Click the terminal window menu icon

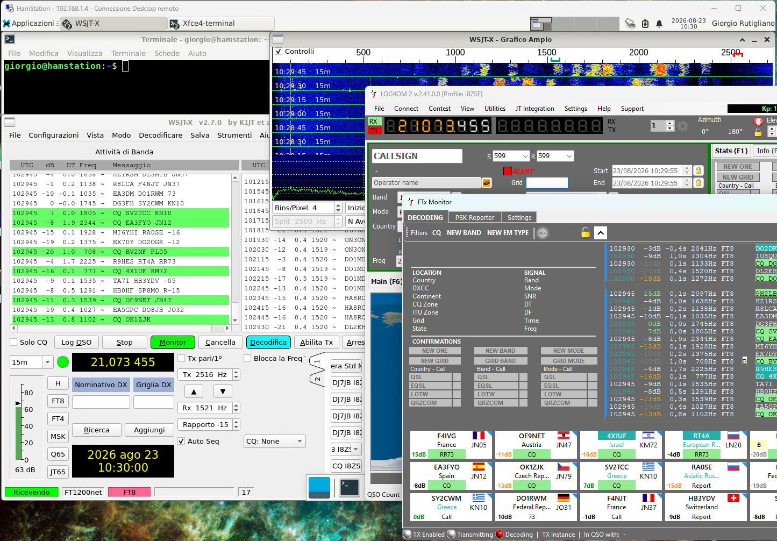pos(10,39)
